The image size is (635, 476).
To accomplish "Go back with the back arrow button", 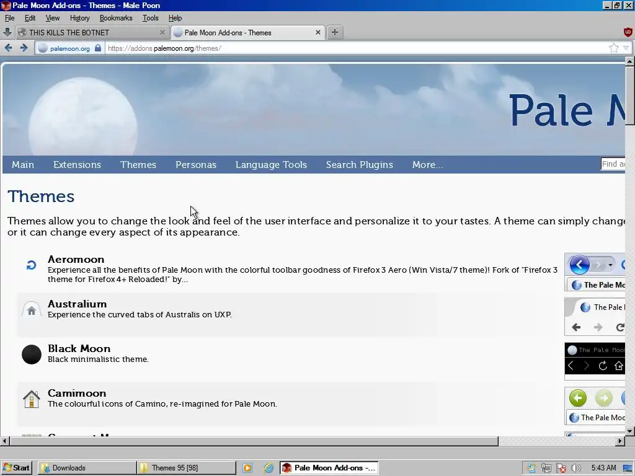I will tap(9, 48).
